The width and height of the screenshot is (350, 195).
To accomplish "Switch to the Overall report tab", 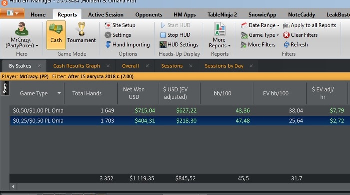I will coord(130,66).
